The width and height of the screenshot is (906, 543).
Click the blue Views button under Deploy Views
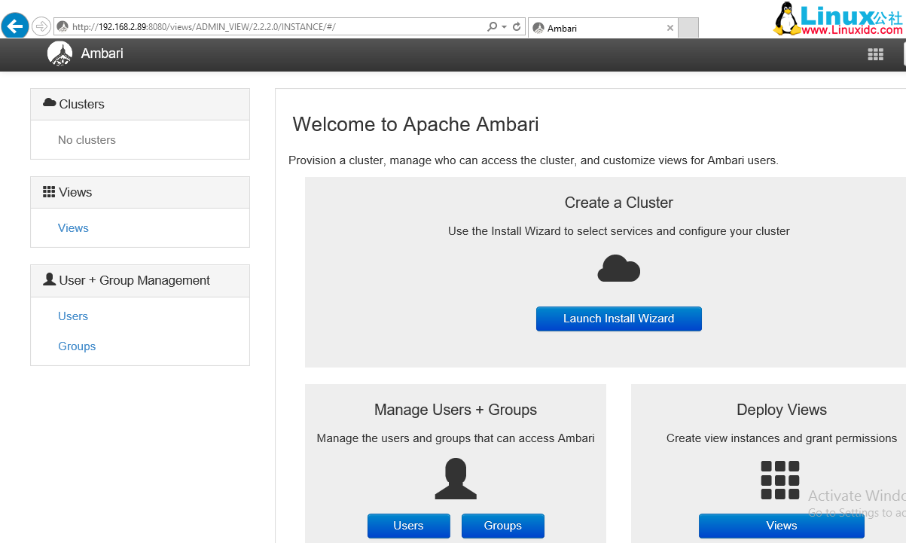[x=781, y=526]
